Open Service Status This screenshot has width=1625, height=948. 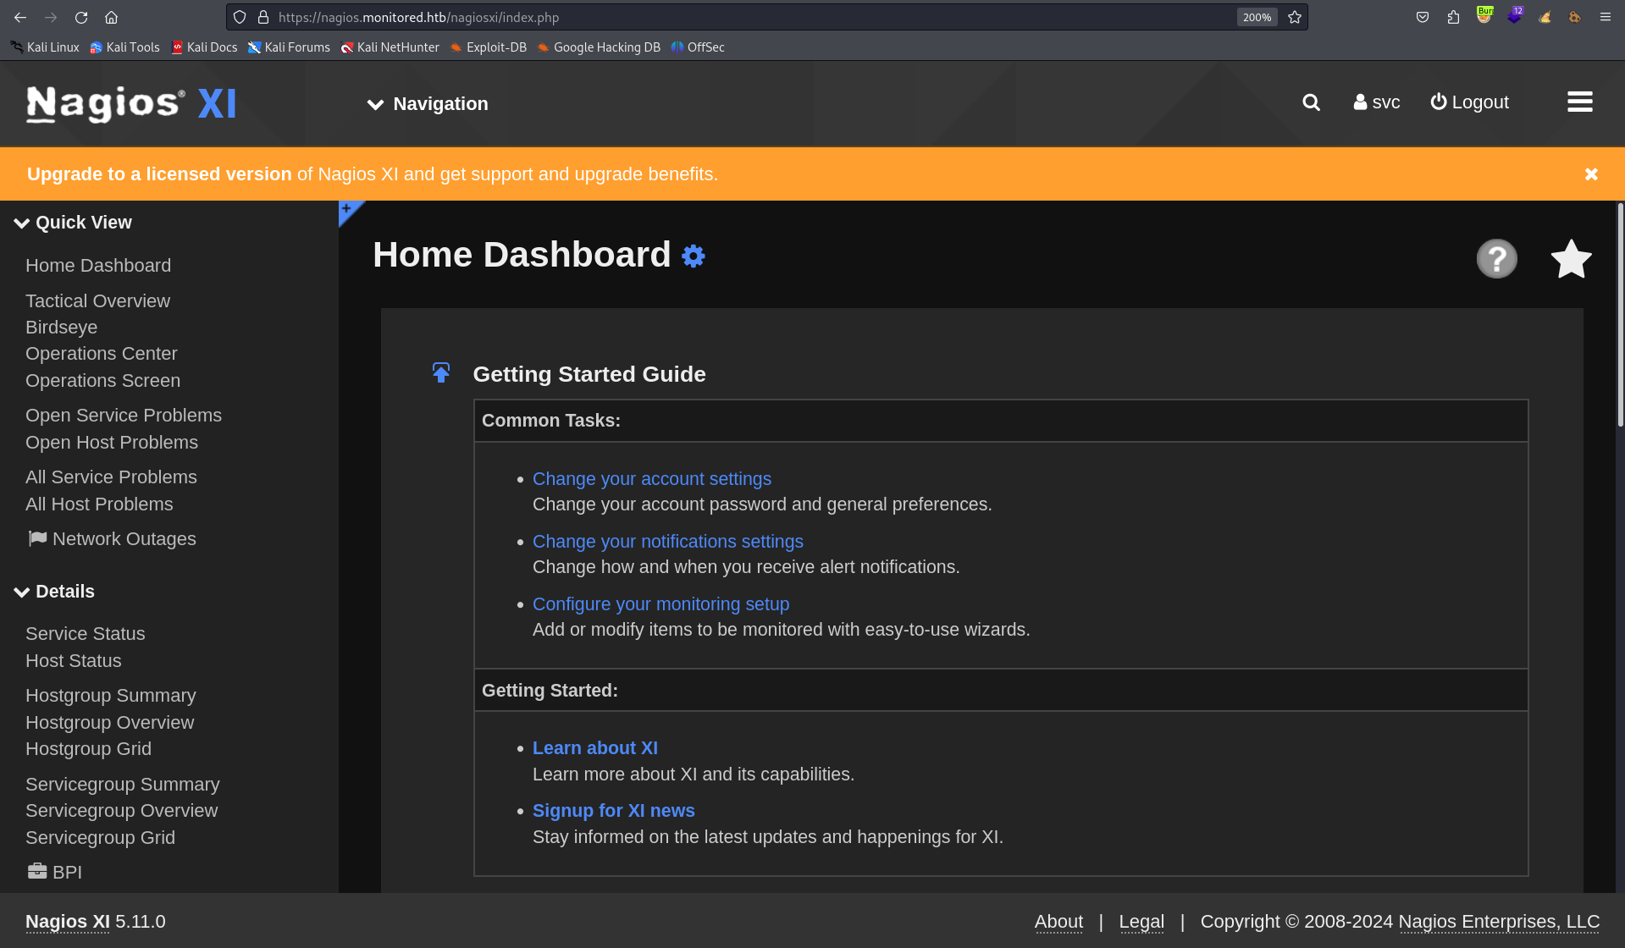tap(86, 634)
